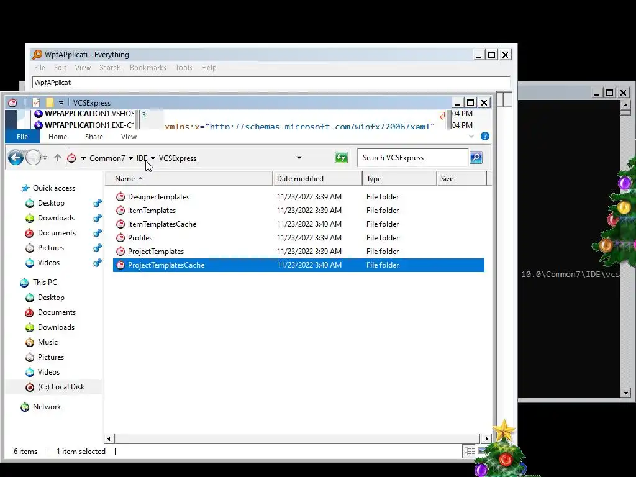Click the horizontal scrollbar right arrow
The width and height of the screenshot is (636, 477).
point(487,438)
